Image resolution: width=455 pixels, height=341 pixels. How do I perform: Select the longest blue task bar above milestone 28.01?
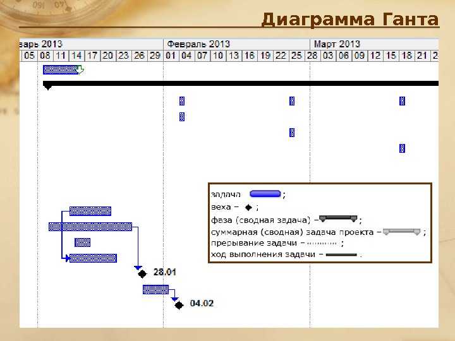pyautogui.click(x=90, y=227)
